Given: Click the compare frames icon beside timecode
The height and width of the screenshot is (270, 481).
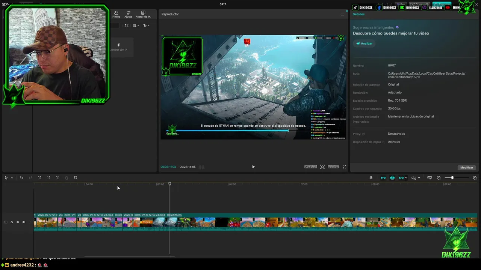Looking at the screenshot, I should tap(201, 167).
